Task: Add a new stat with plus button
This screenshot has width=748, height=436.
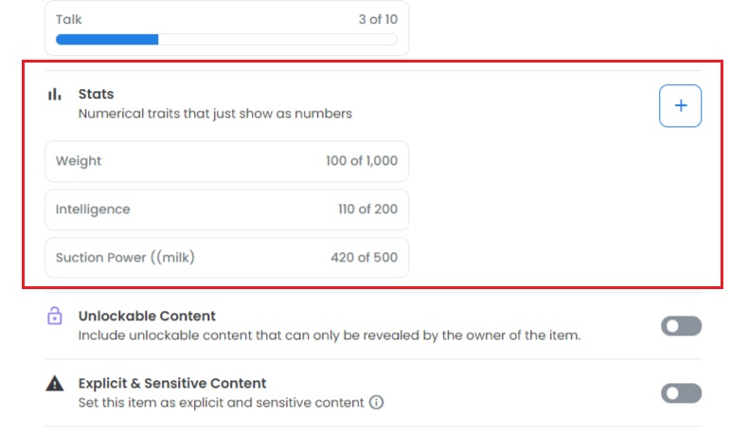Action: pos(680,105)
